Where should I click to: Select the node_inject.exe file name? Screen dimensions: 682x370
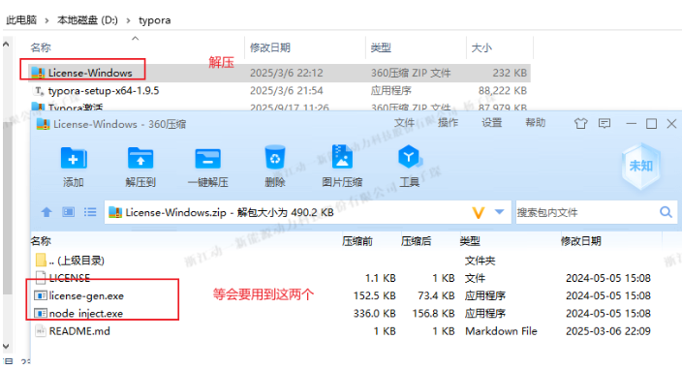tap(85, 313)
